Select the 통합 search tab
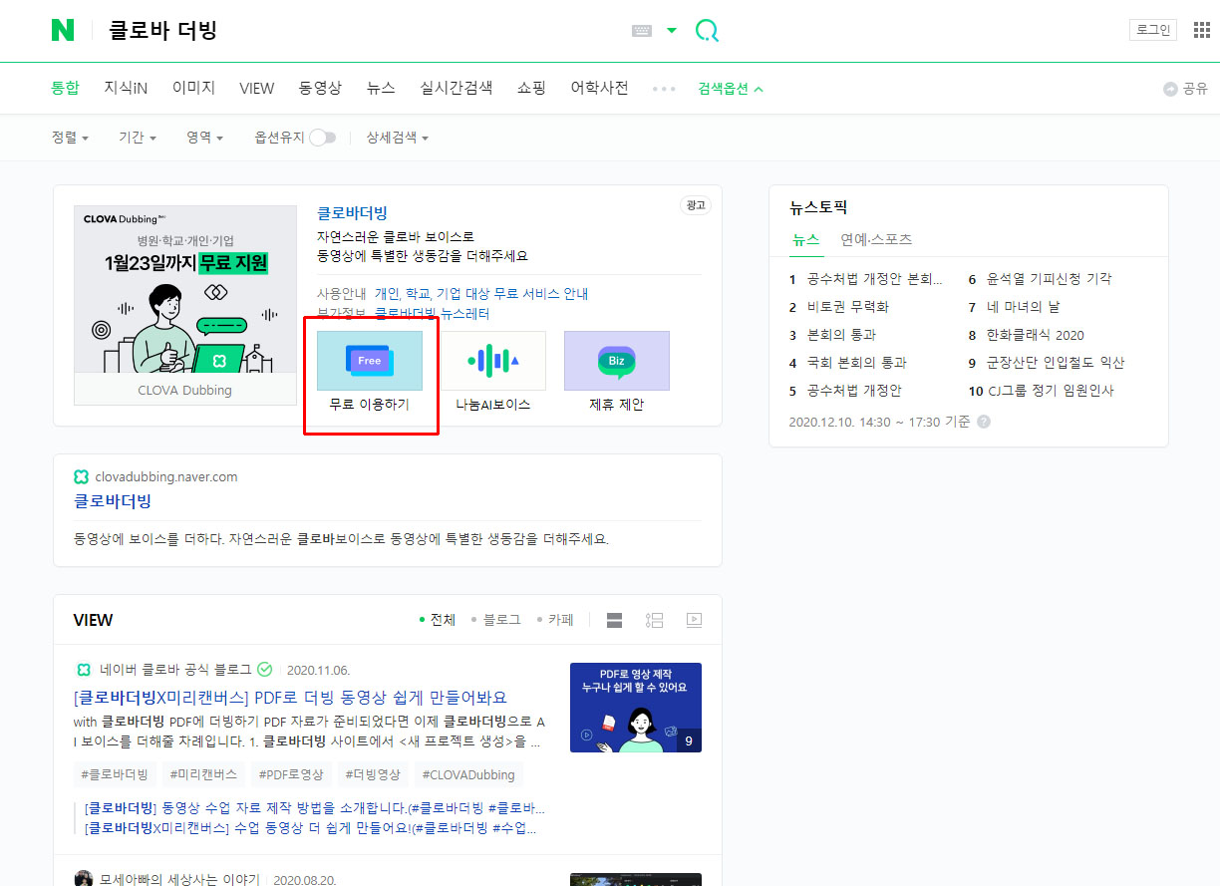The image size is (1220, 886). click(x=65, y=88)
